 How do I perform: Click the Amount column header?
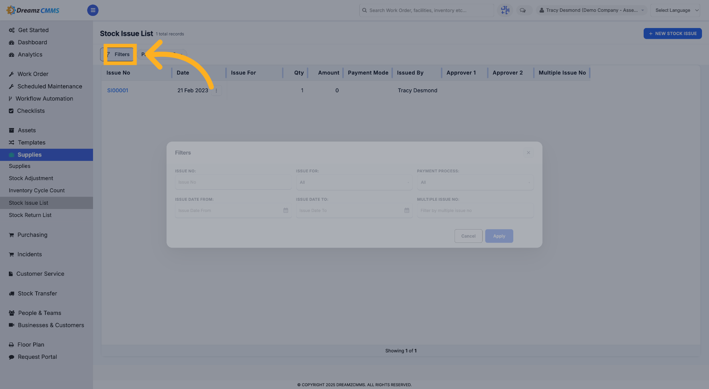click(329, 73)
